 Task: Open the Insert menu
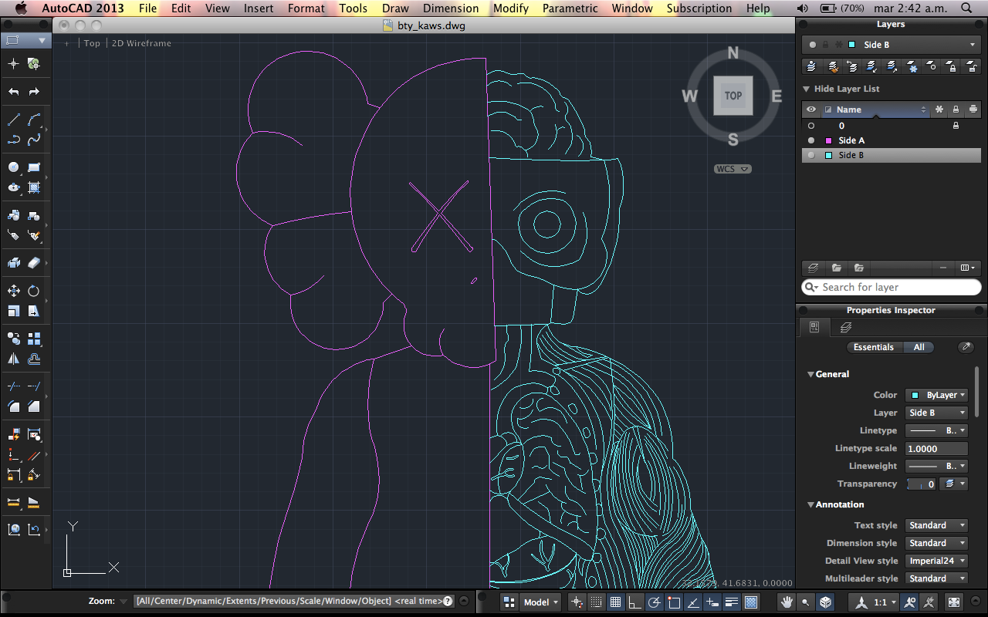point(259,8)
